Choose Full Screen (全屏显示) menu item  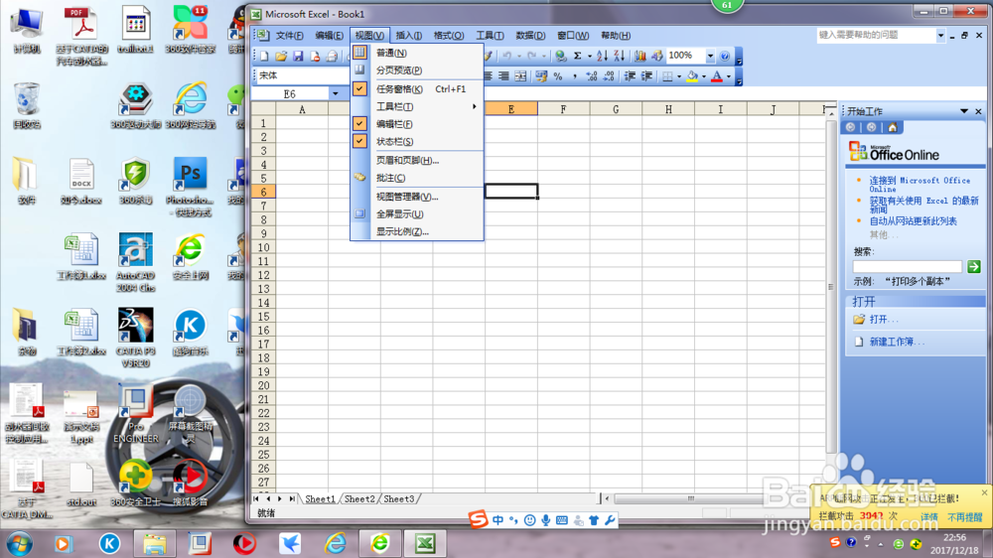click(418, 214)
